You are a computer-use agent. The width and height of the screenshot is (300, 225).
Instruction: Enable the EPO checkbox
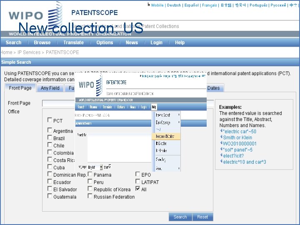coord(138,174)
